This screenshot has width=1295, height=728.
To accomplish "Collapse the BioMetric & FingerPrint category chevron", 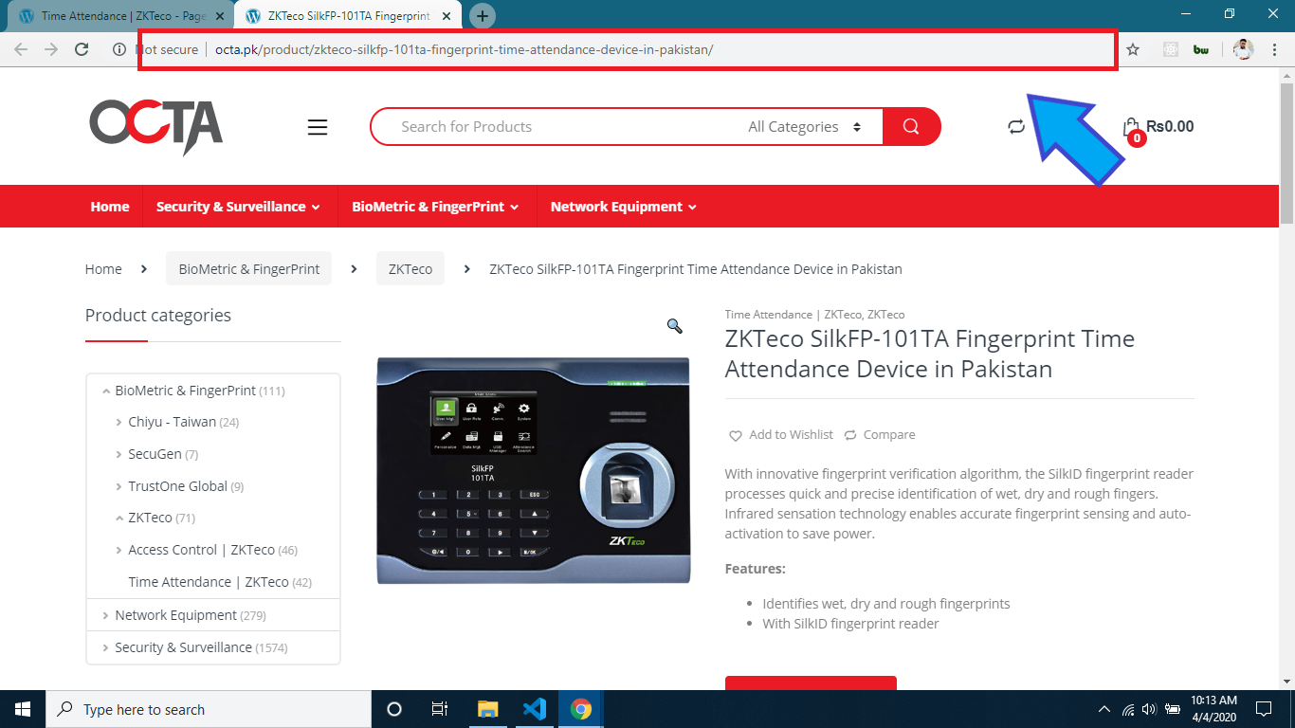I will [x=105, y=391].
